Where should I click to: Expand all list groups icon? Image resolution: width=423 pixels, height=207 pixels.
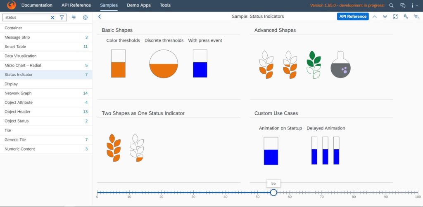tap(74, 17)
